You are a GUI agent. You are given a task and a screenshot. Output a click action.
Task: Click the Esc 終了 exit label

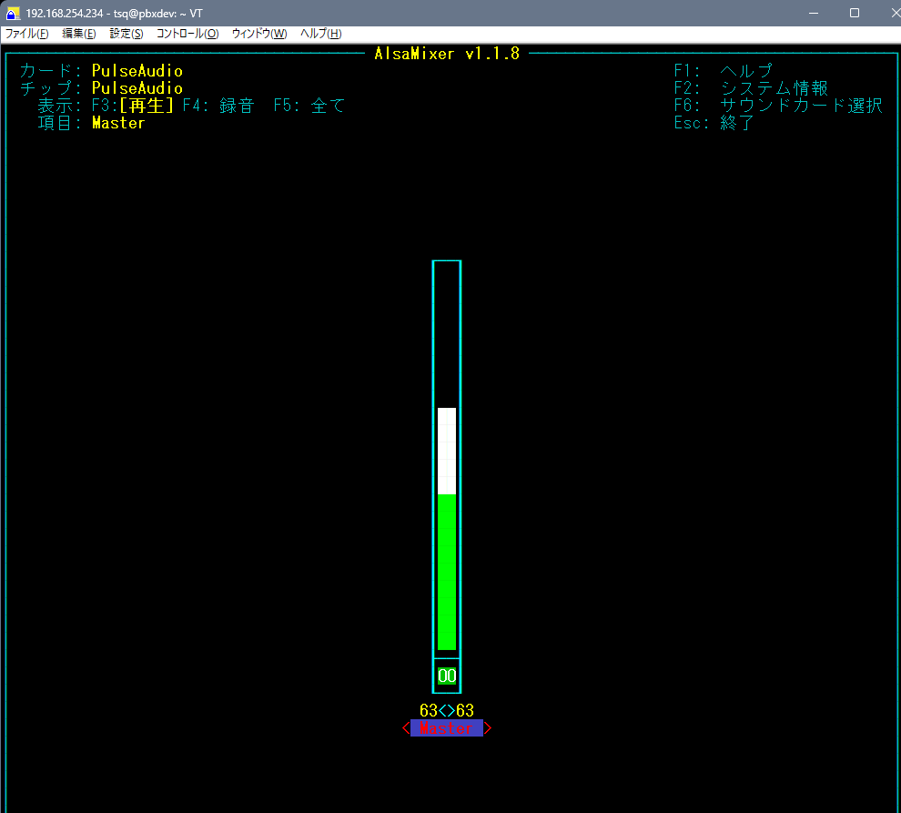(714, 123)
